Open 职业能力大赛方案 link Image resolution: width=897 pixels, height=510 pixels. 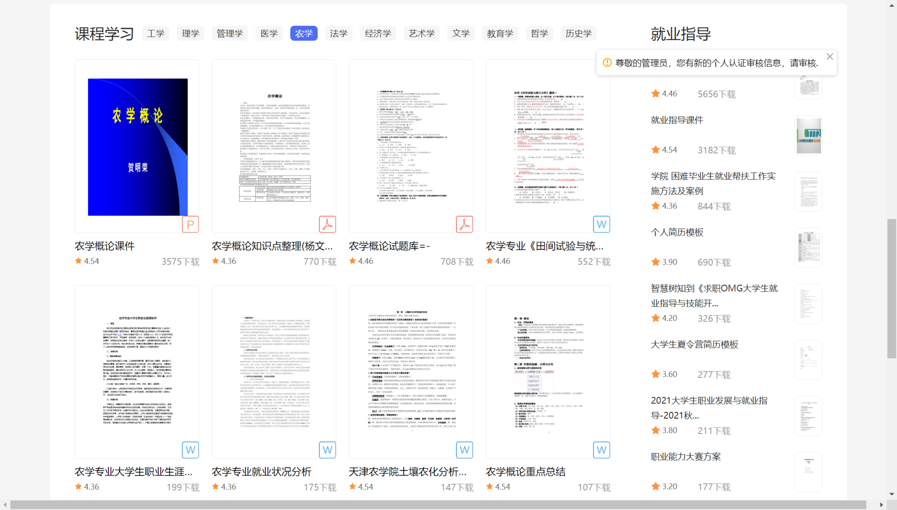686,457
